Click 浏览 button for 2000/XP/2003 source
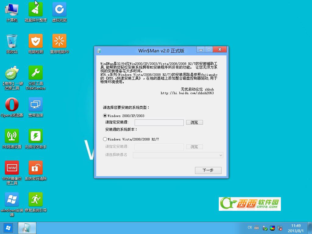 [x=194, y=122]
